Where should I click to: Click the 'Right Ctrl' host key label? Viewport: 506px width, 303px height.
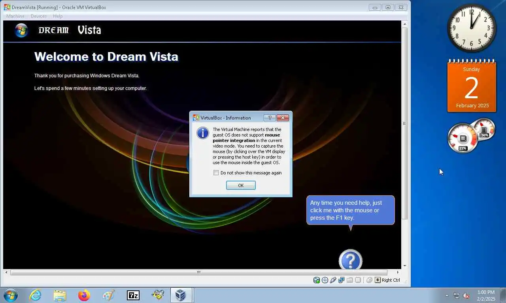coord(391,280)
